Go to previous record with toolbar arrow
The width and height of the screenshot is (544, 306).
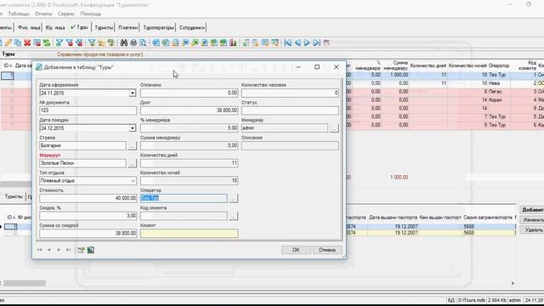pos(297,42)
